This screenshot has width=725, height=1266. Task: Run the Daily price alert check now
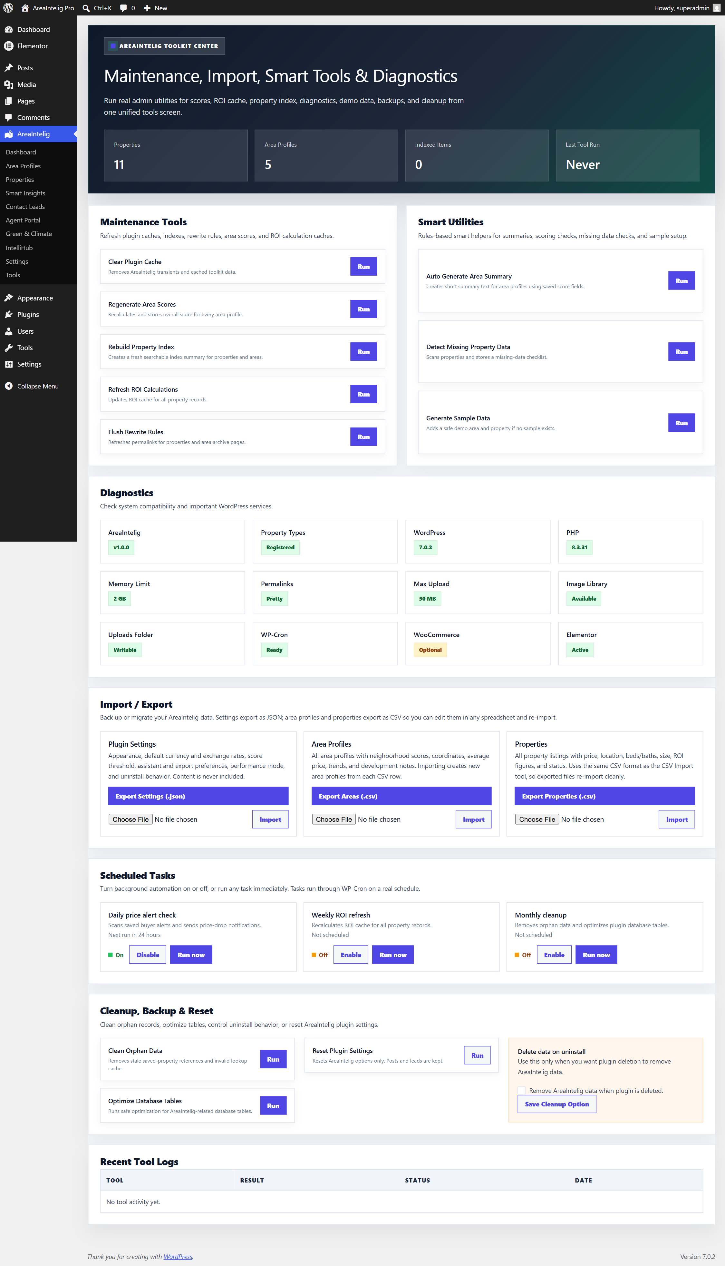point(191,954)
